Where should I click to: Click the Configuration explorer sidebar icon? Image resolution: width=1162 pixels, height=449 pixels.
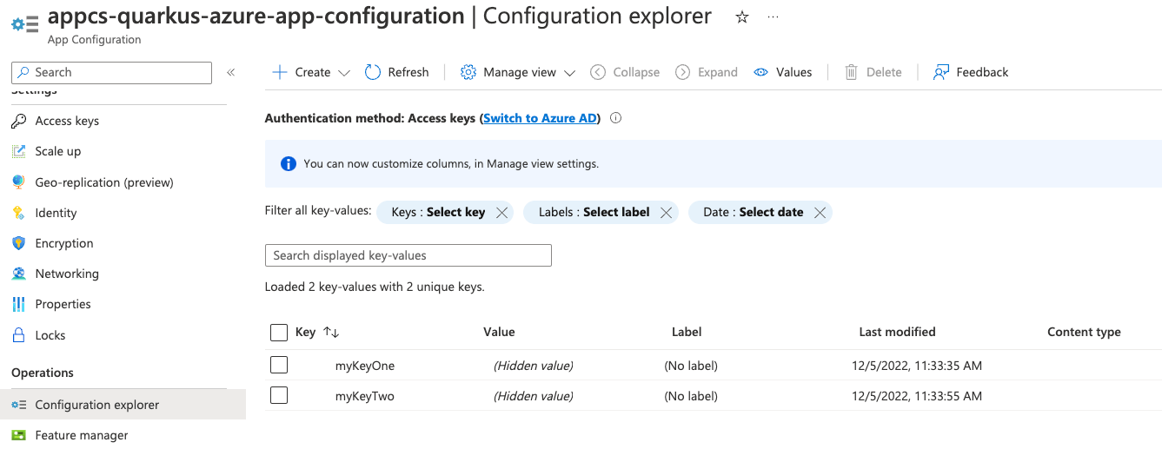pyautogui.click(x=18, y=405)
